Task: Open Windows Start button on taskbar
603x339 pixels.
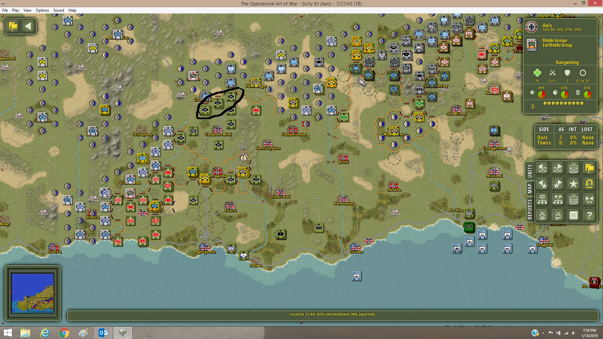Action: coord(8,333)
